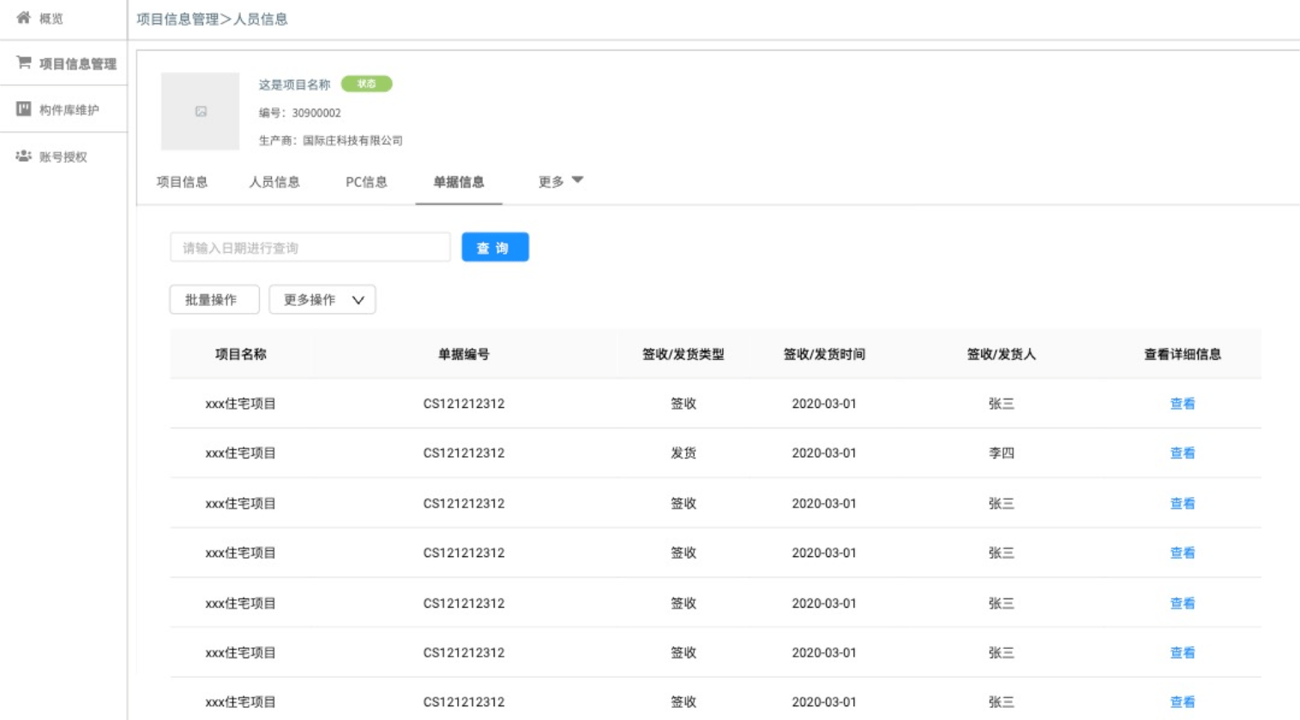Click the 签收/发货人 column header
This screenshot has width=1300, height=720.
coord(1002,354)
